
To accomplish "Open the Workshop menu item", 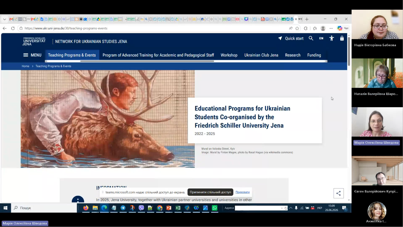I will click(x=229, y=55).
